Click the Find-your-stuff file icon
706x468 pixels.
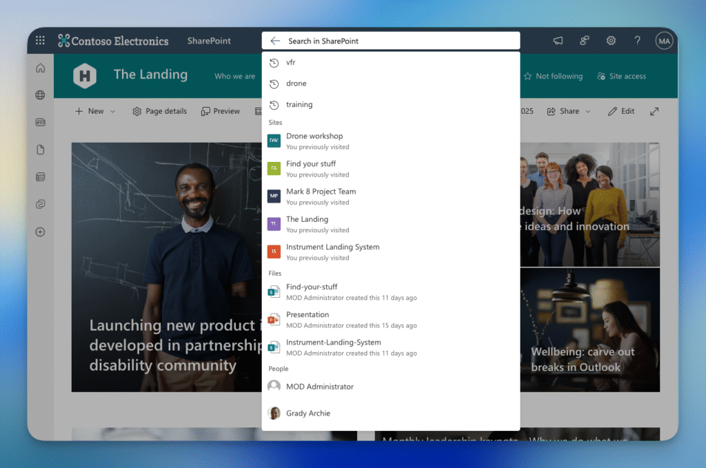pos(274,292)
